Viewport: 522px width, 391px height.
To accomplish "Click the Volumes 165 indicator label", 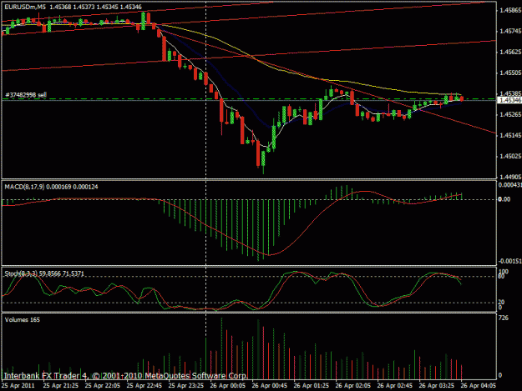I will click(x=23, y=319).
